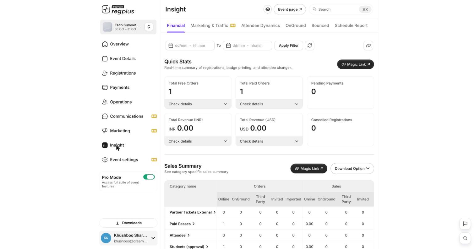Click Magic Link in Sales Summary
475x249 pixels.
pos(309,168)
